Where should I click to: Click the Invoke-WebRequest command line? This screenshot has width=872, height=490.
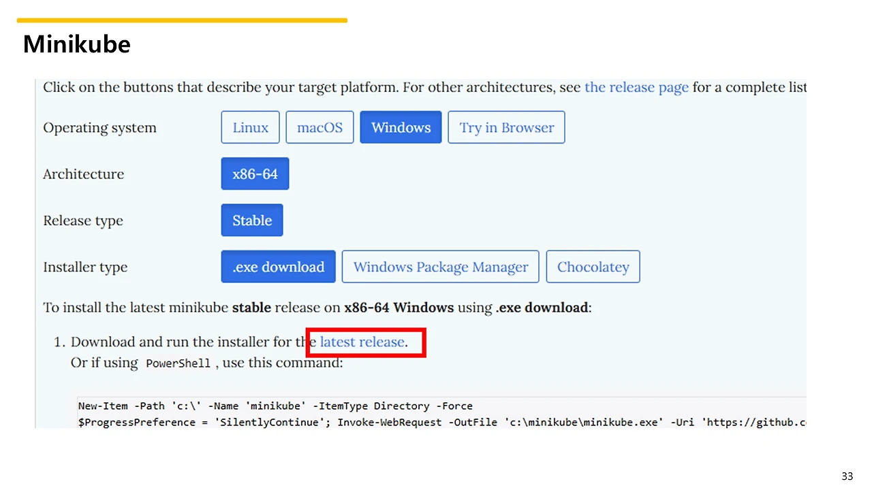click(442, 423)
